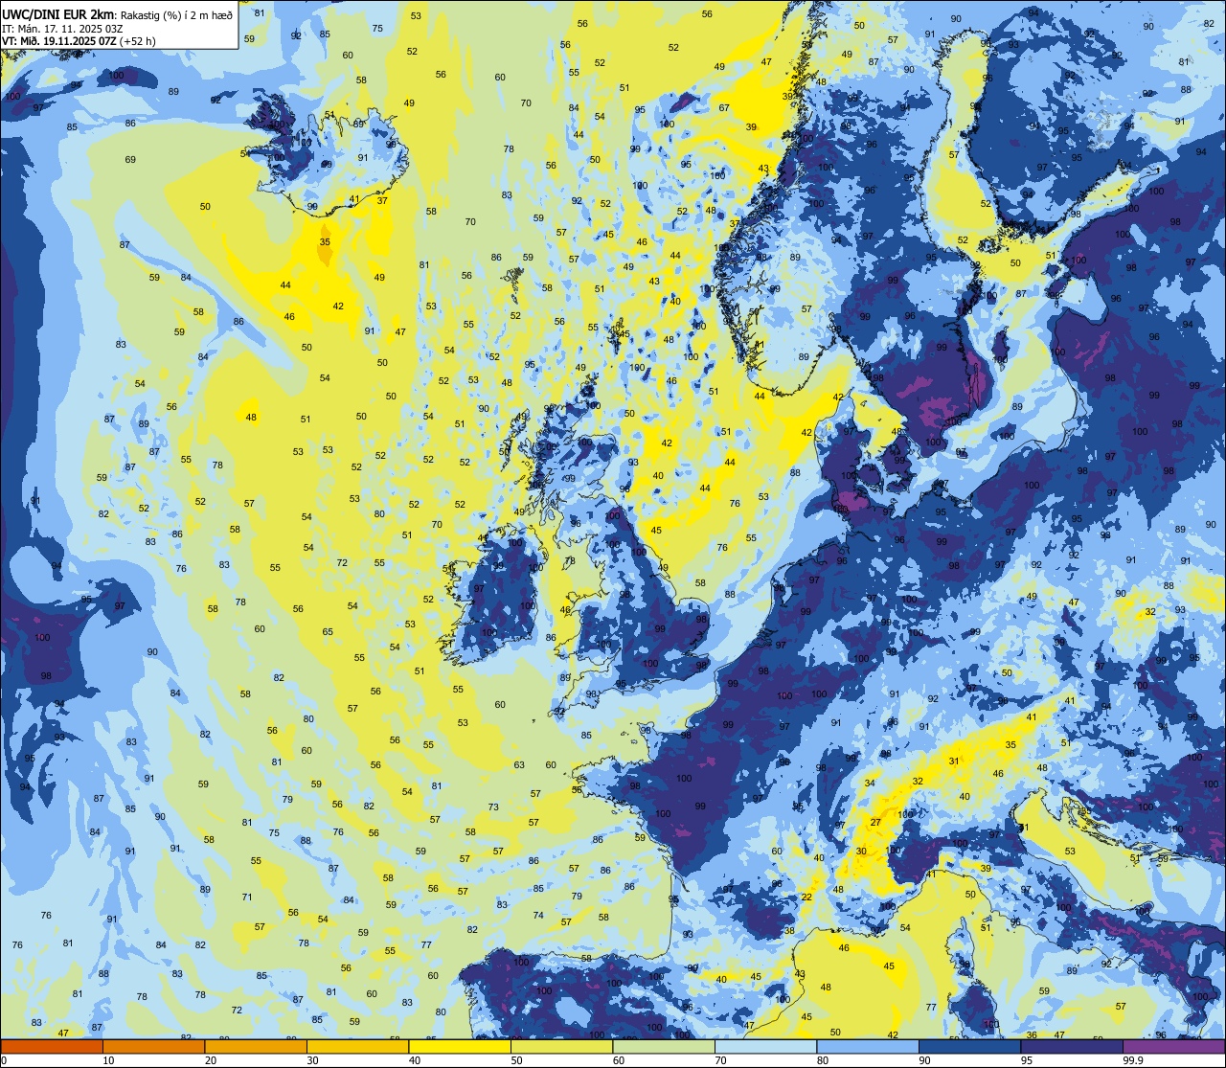Click the legend tick label 60
The image size is (1226, 1068).
point(619,1060)
